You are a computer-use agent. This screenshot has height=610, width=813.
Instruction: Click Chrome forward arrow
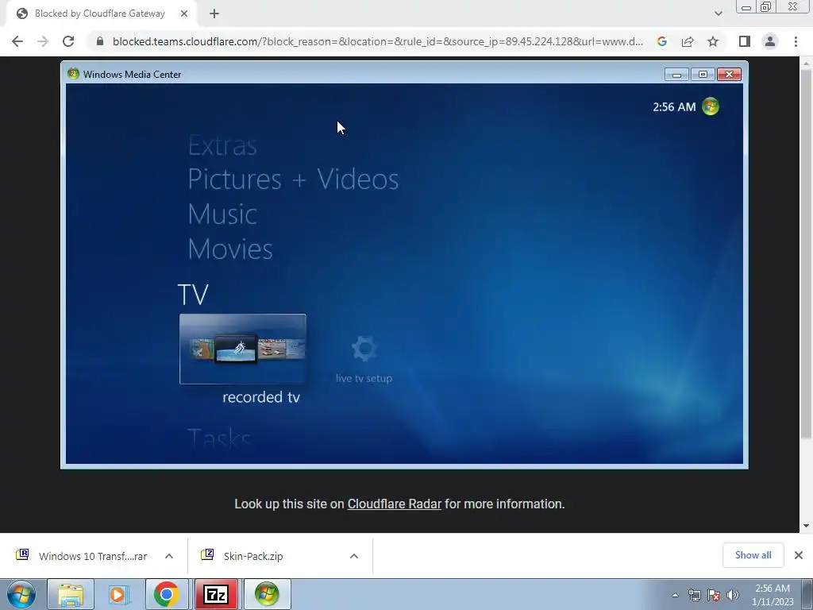click(x=43, y=41)
